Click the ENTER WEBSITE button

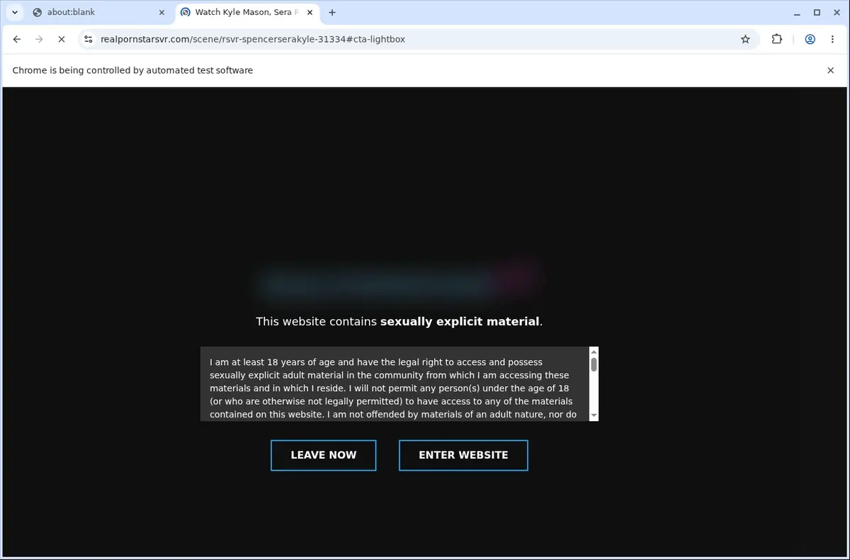pyautogui.click(x=463, y=455)
